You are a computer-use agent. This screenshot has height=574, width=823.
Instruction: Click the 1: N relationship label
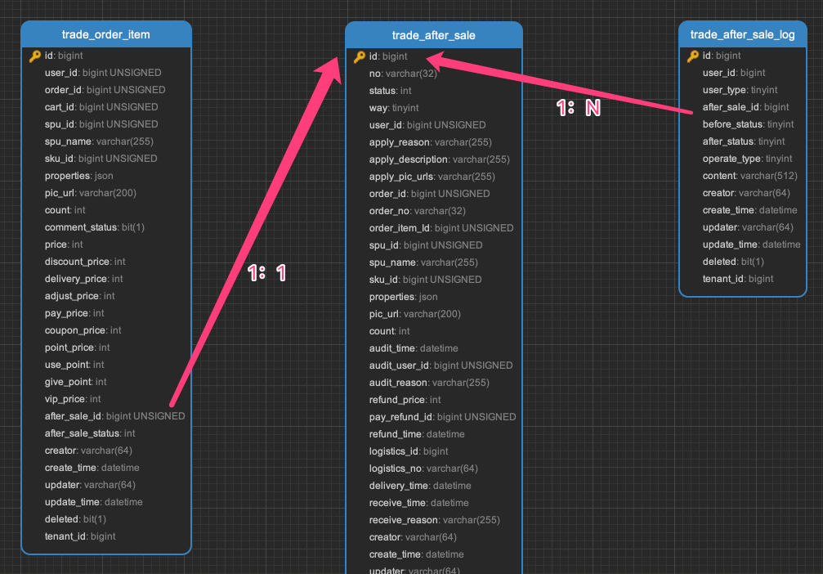pyautogui.click(x=579, y=108)
